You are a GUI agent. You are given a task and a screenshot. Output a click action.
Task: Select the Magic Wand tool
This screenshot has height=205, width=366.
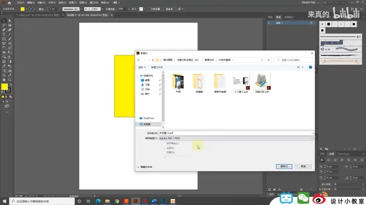click(x=4, y=25)
